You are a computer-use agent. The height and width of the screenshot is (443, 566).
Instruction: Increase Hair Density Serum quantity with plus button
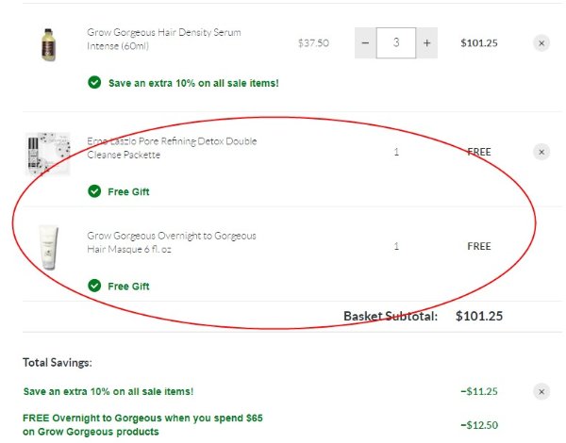click(426, 43)
